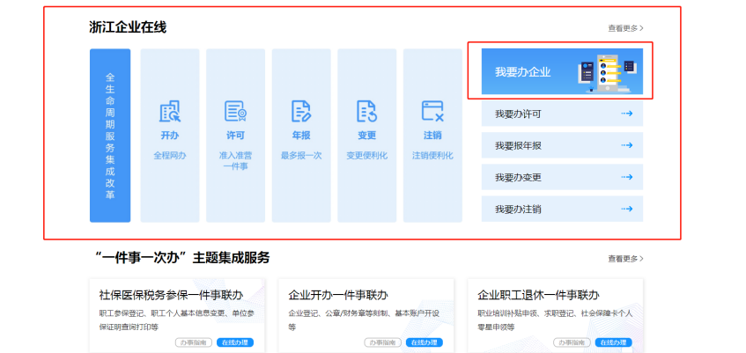This screenshot has height=353, width=746.
Task: Click 在线办理 for 社保医保税务参保一件事联办
Action: [x=235, y=342]
